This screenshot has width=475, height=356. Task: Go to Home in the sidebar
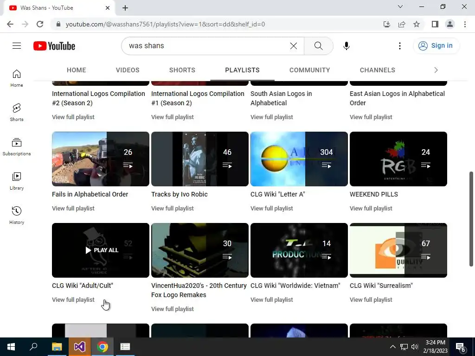click(17, 78)
